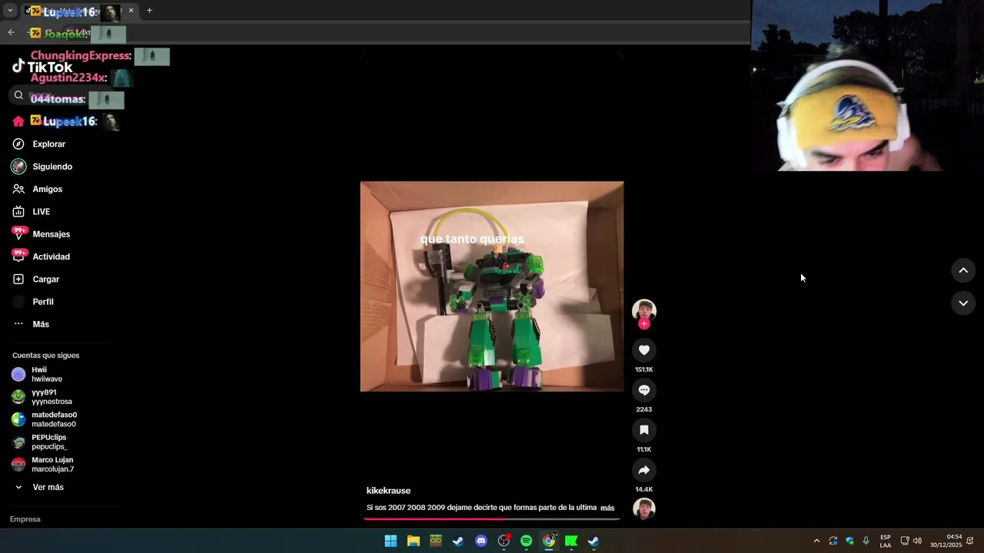Open Spotify from the taskbar

coord(526,541)
